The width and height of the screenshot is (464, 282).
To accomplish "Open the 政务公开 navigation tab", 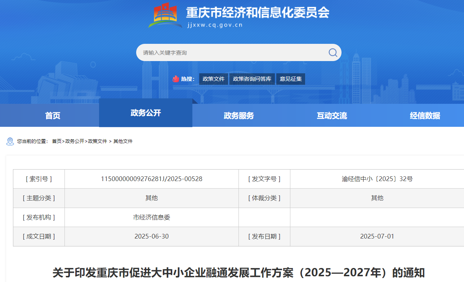I will 146,113.
